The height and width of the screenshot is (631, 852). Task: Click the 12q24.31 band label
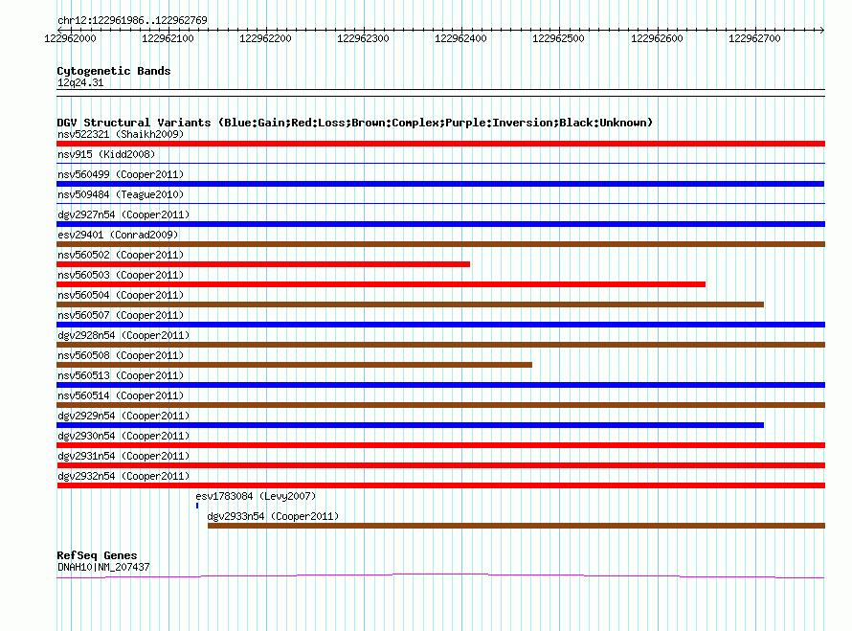click(x=80, y=82)
